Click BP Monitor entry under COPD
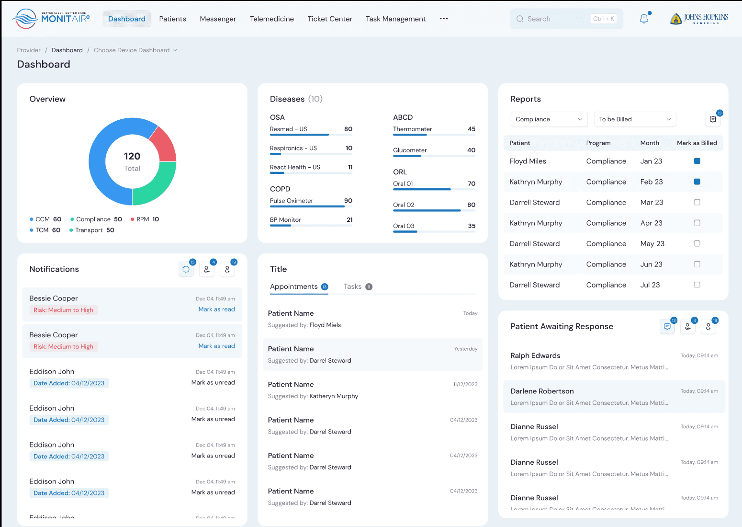 tap(311, 221)
